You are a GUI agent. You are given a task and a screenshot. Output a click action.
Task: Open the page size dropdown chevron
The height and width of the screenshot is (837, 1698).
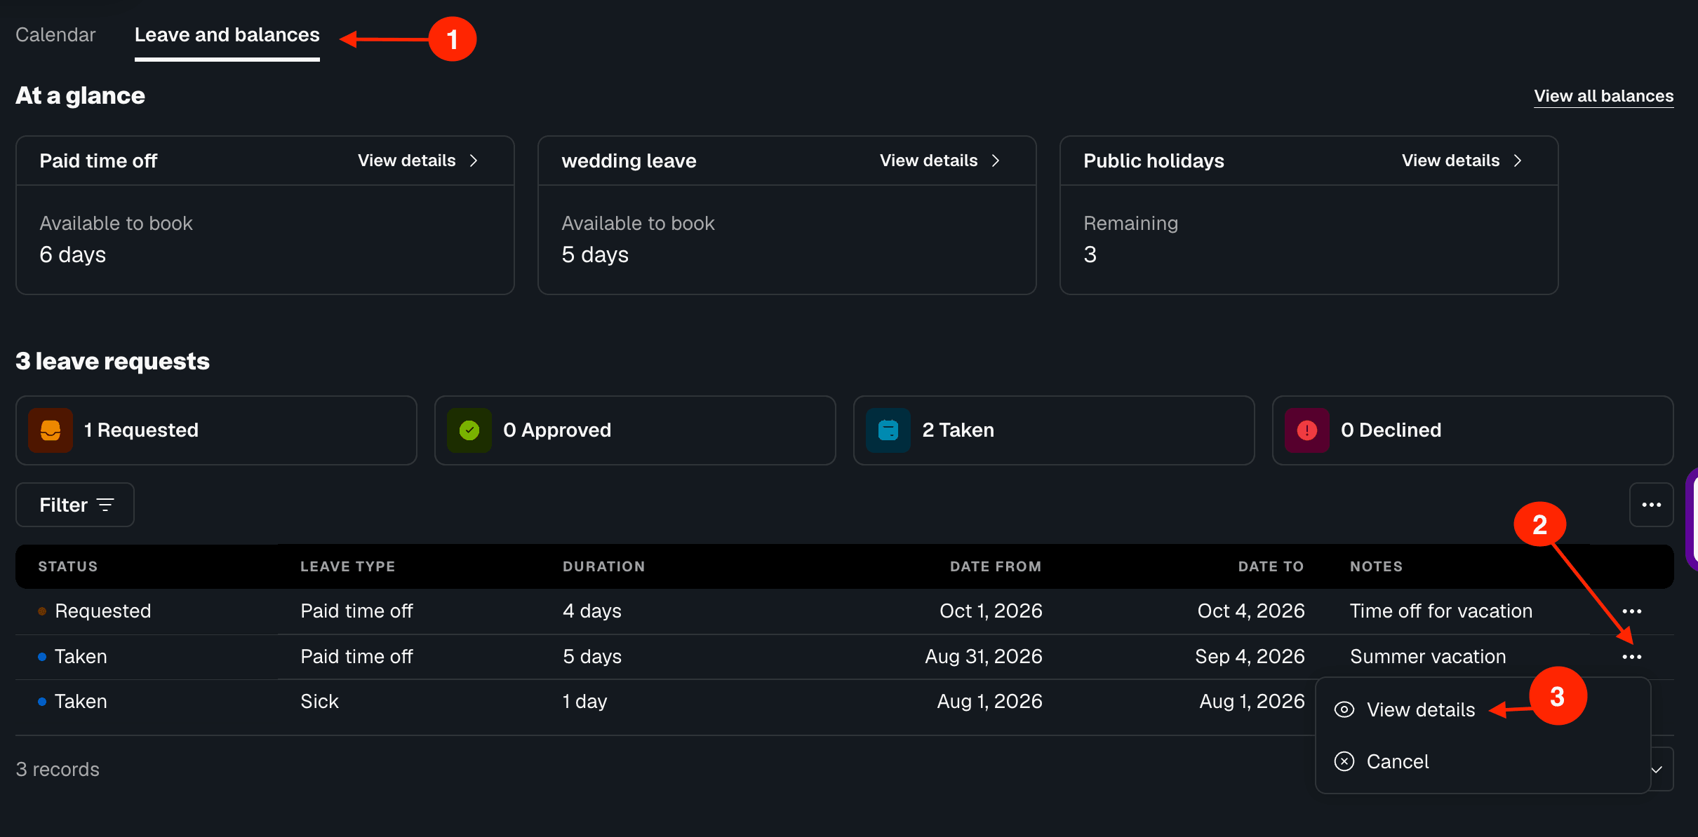[1657, 770]
